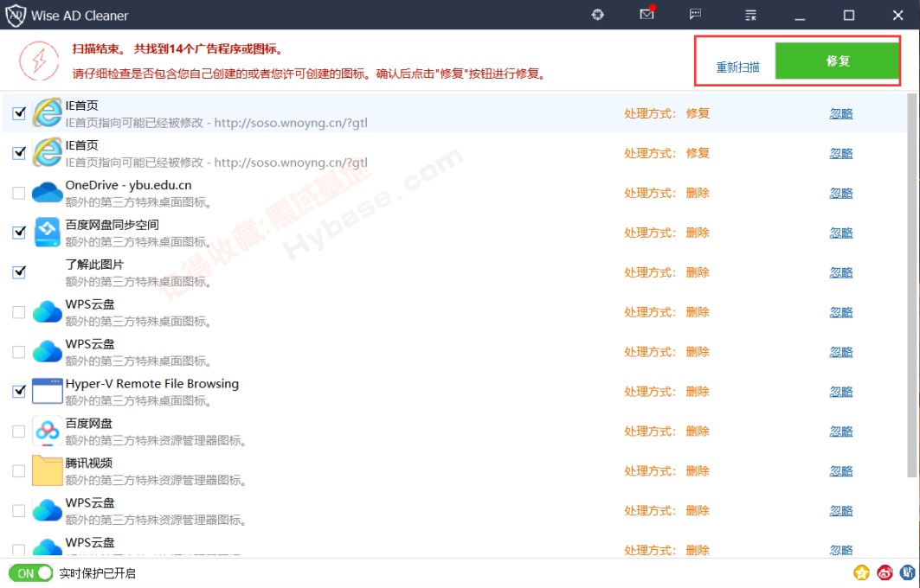The width and height of the screenshot is (920, 588).
Task: Click the 'Wise AD Cleaner' window title text
Action: [80, 16]
